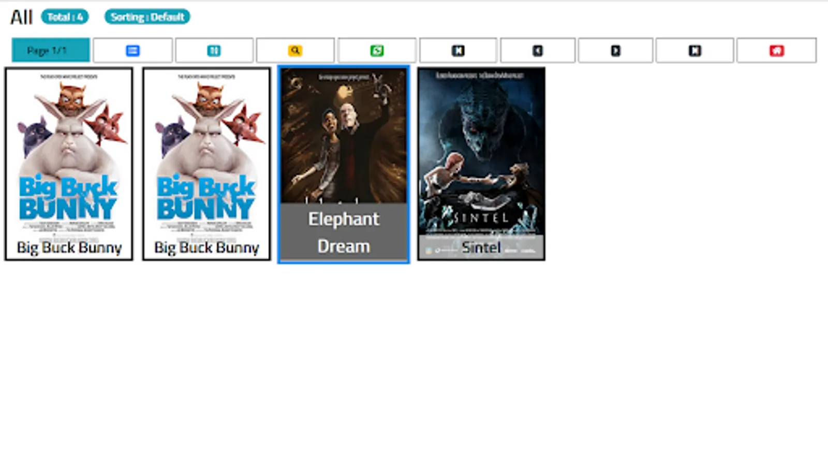Click the Page 1/1 indicator button
Screen dimensions: 828x466
click(51, 50)
